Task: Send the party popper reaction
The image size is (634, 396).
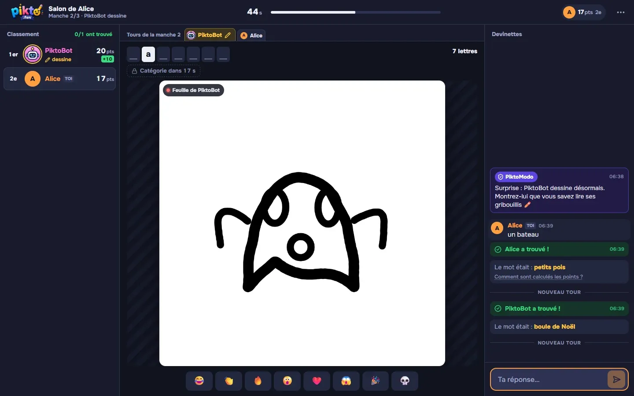Action: [x=376, y=381]
